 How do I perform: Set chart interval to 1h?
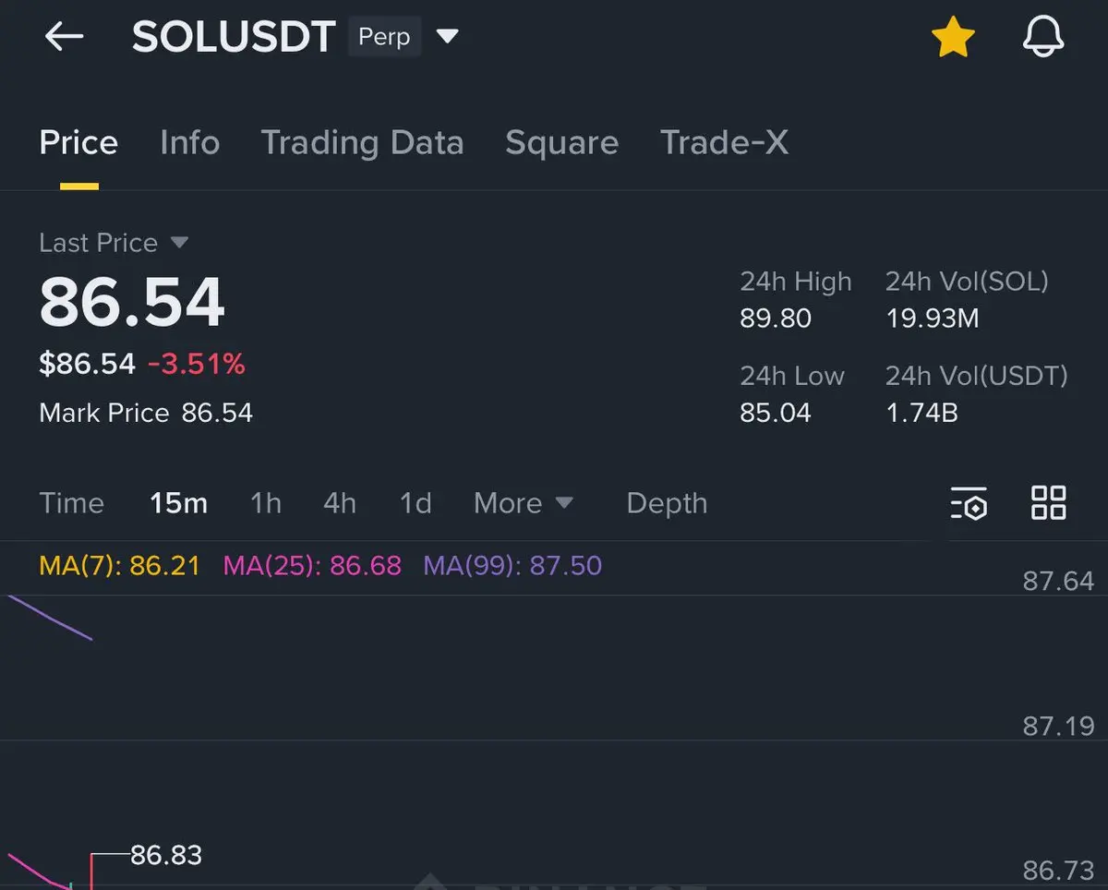point(266,503)
